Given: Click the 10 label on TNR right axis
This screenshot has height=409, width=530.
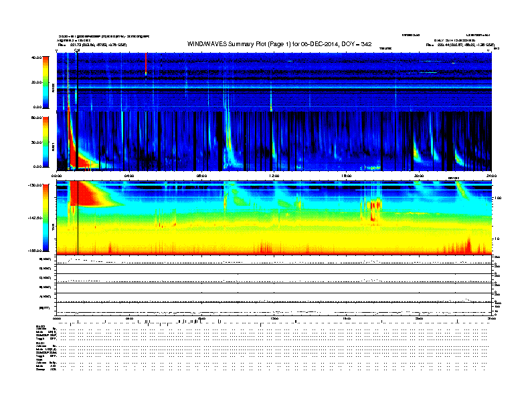Looking at the screenshot, I should 496,239.
